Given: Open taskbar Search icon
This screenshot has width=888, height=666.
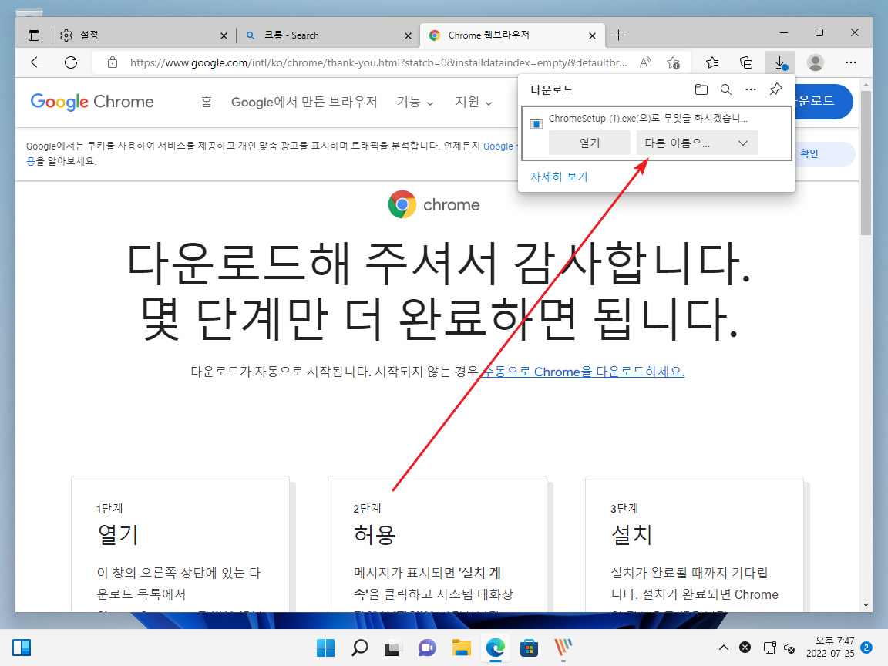Looking at the screenshot, I should 360,647.
